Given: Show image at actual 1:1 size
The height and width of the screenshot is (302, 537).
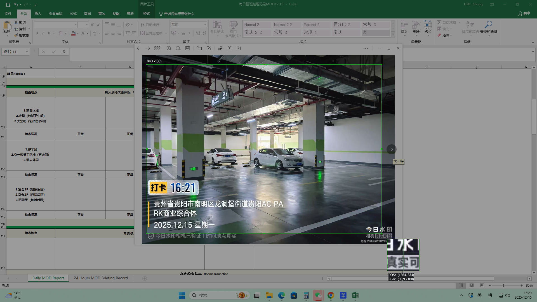Looking at the screenshot, I should tap(187, 48).
